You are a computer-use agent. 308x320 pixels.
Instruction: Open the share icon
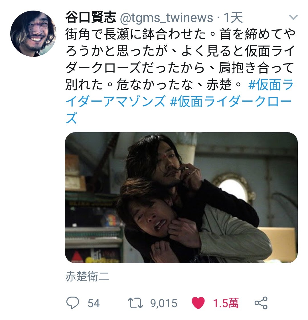[261, 303]
